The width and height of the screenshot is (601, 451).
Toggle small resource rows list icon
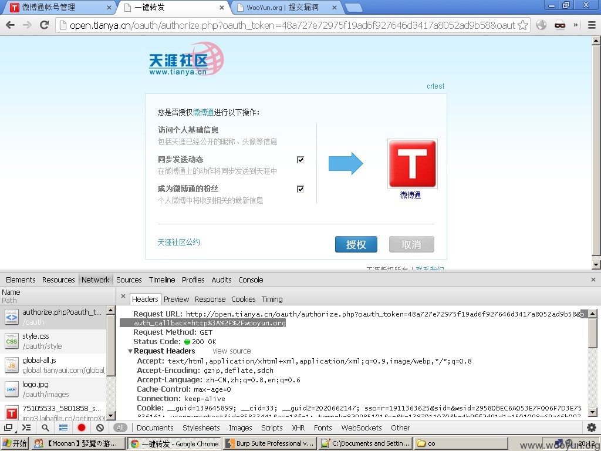pyautogui.click(x=63, y=428)
